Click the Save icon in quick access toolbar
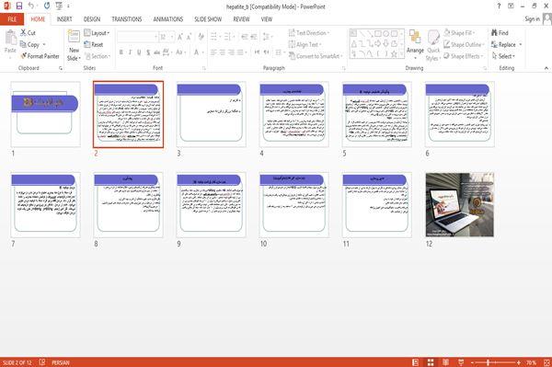Screen dimensions: 552x367 pos(19,6)
